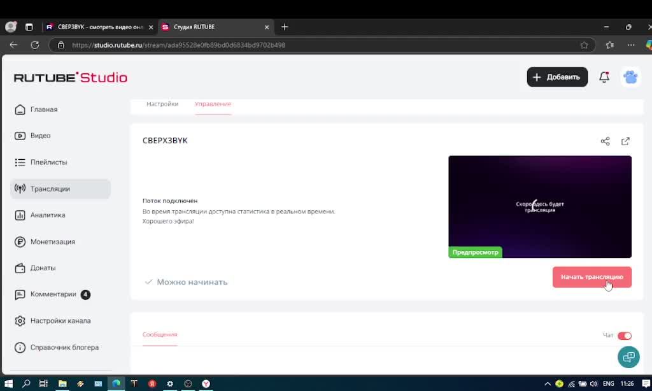Open Windows Start menu
652x391 pixels.
click(x=8, y=383)
